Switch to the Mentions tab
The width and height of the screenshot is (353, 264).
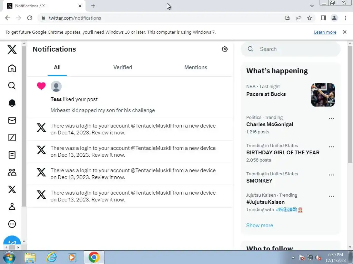pos(196,67)
